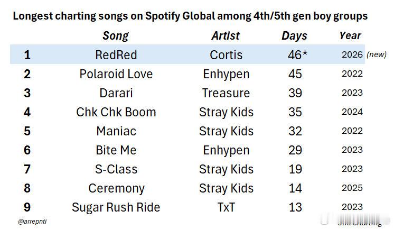
Task: Click the Days column header
Action: tap(294, 36)
